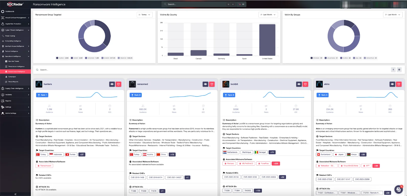This screenshot has height=196, width=407.
Task: Select Ransomware Intelligence menu item
Action: coord(15,72)
